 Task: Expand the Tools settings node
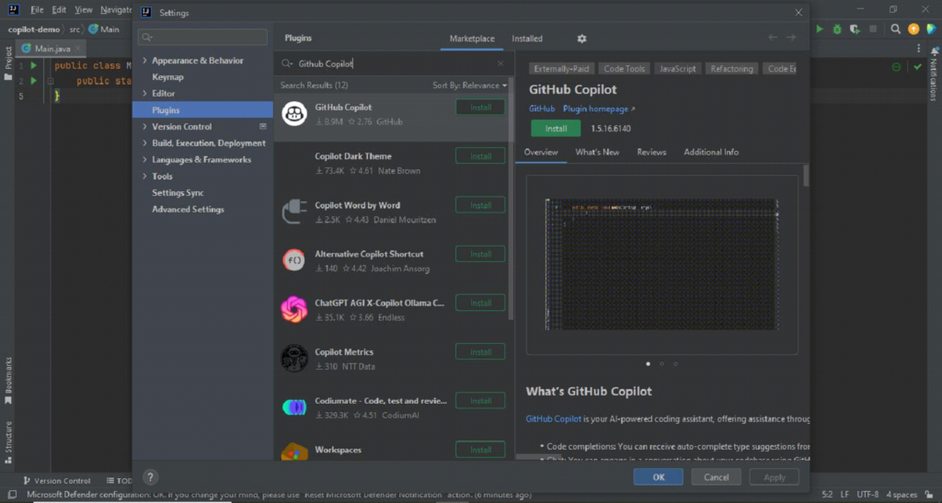click(x=144, y=176)
